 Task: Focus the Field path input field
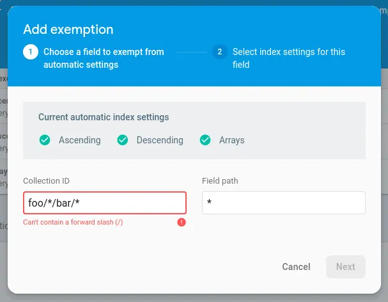283,203
